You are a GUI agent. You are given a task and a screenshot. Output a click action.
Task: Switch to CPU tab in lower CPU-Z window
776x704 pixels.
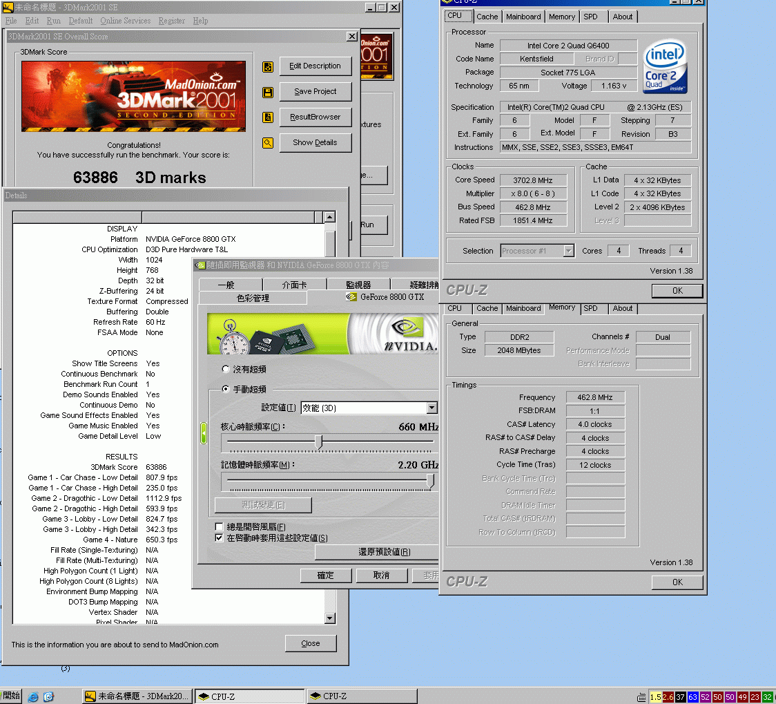click(x=454, y=308)
